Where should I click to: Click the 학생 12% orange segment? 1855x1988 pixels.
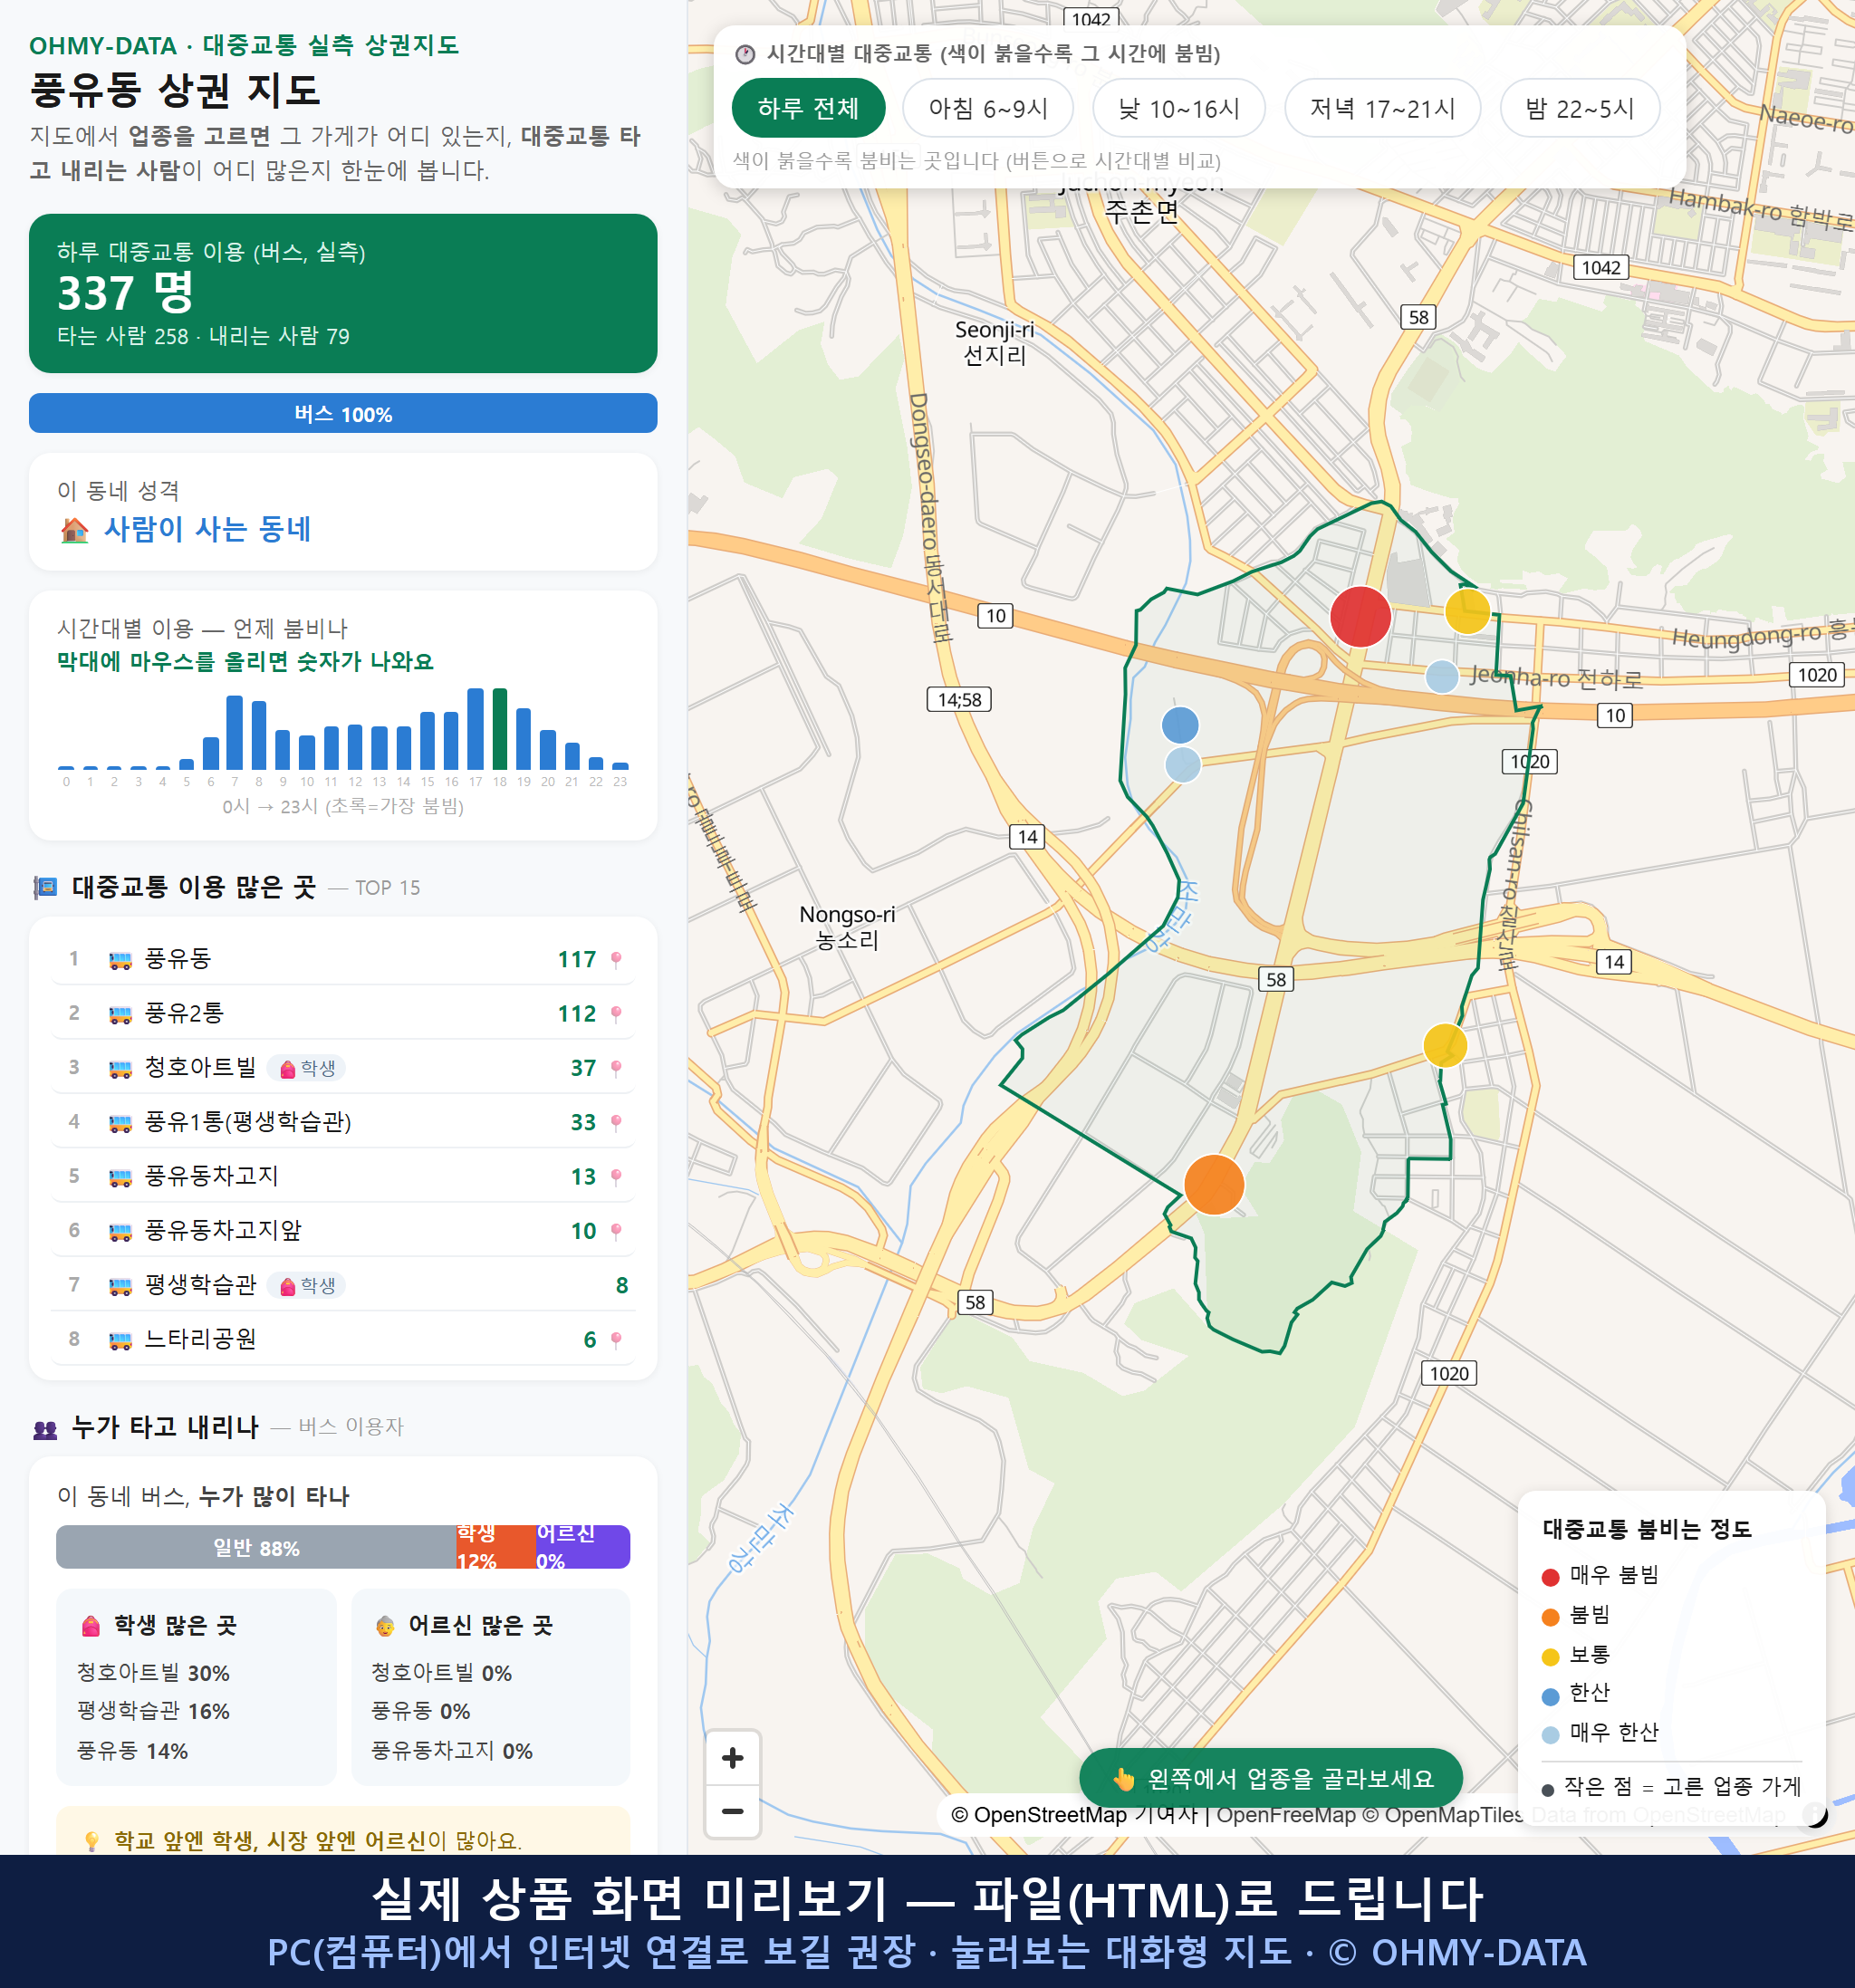496,1547
